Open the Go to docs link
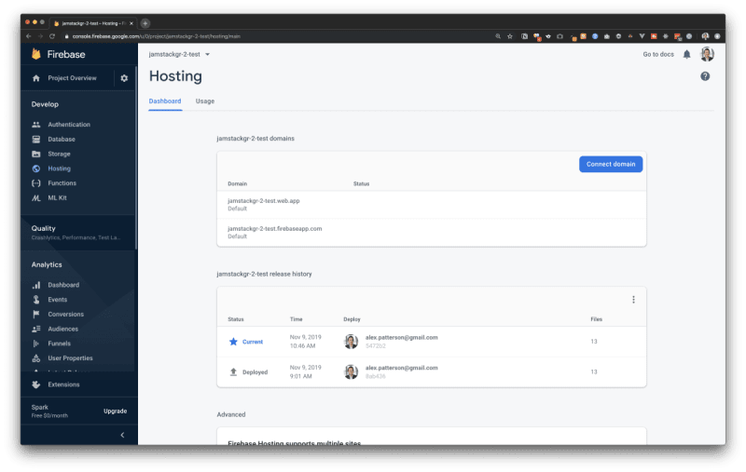This screenshot has height=472, width=746. point(658,55)
